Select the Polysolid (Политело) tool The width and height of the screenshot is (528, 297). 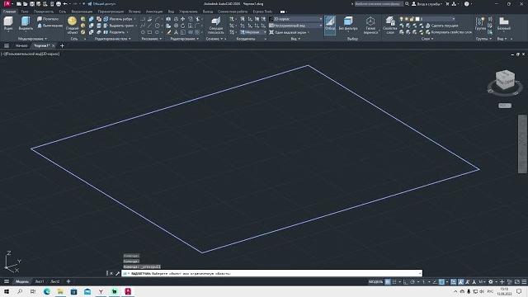click(48, 19)
